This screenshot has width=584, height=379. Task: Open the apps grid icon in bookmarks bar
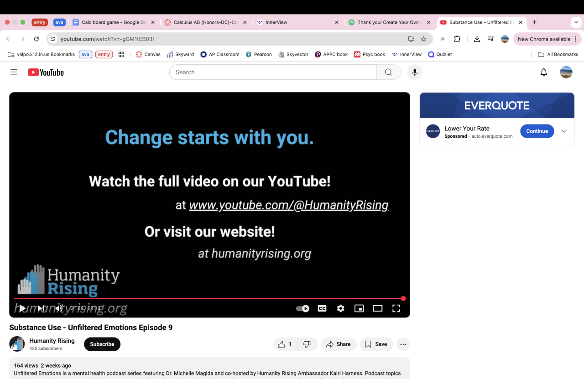121,54
